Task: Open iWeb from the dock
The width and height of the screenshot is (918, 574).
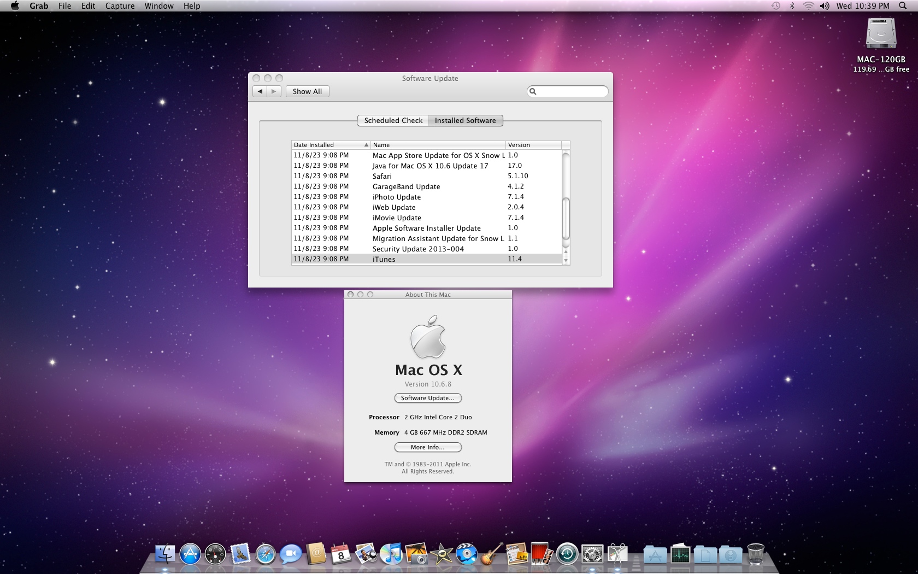Action: [517, 554]
